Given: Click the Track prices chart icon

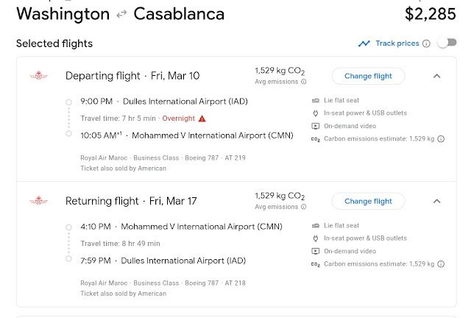Looking at the screenshot, I should pos(364,43).
